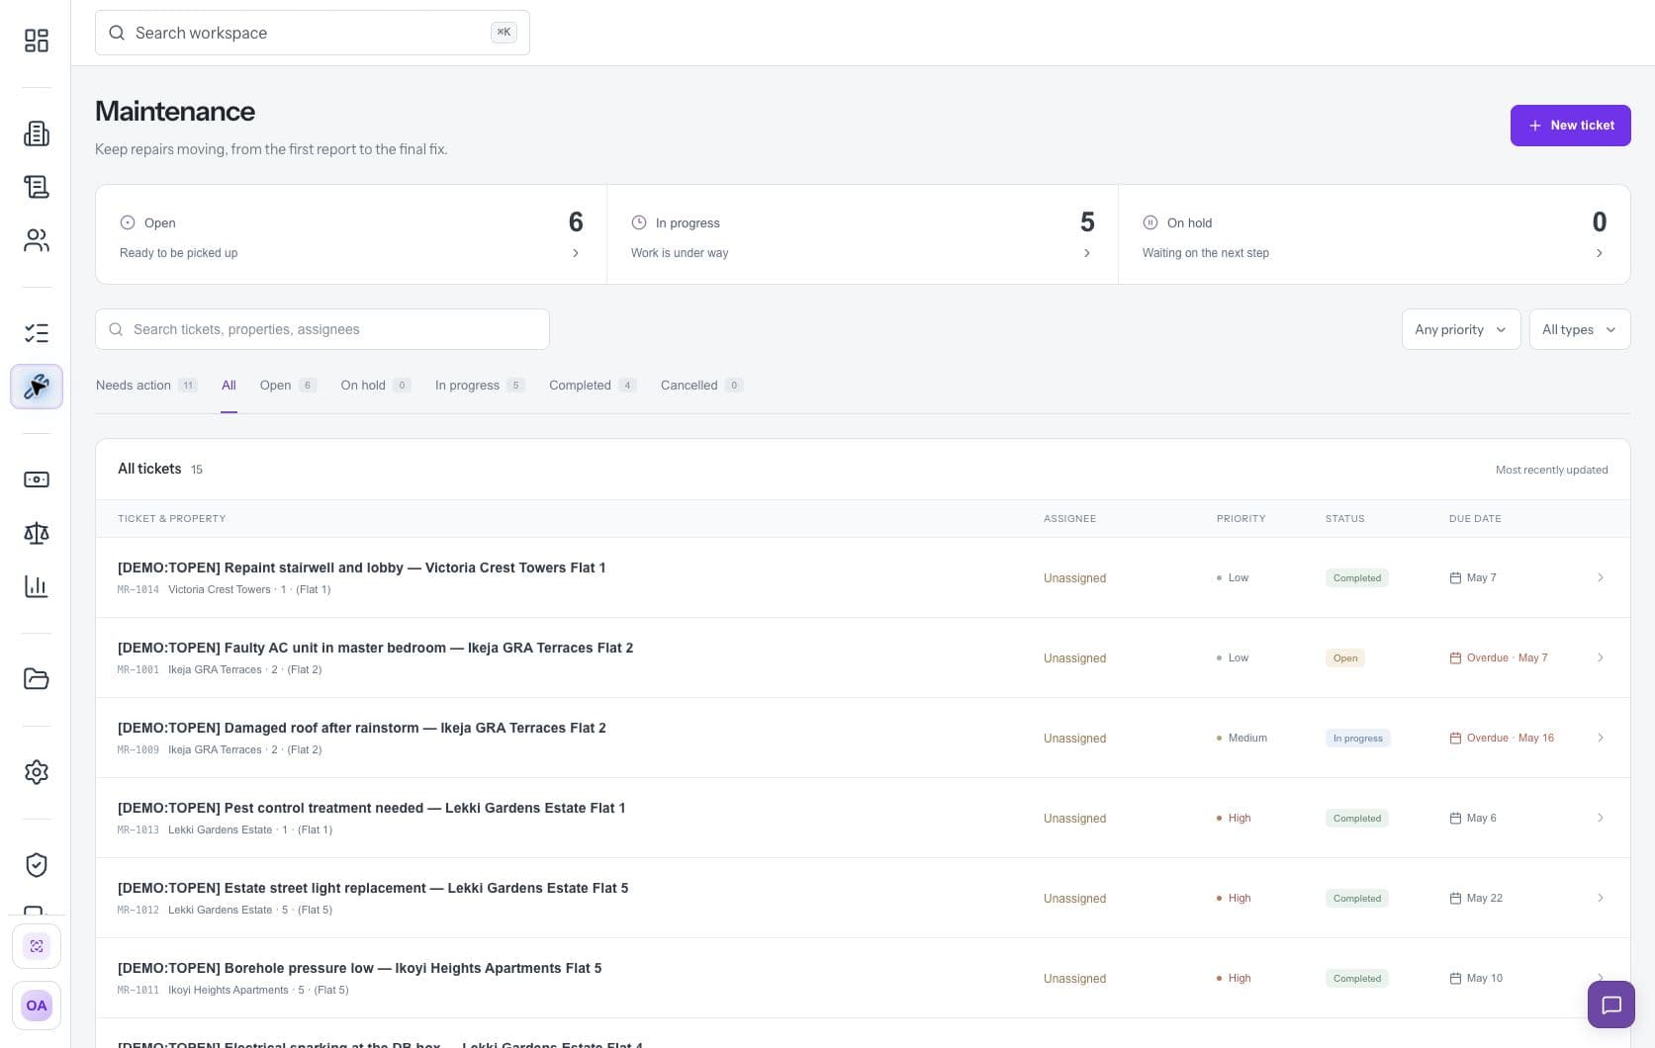Open the chat widget button
The height and width of the screenshot is (1048, 1655).
[1611, 1004]
